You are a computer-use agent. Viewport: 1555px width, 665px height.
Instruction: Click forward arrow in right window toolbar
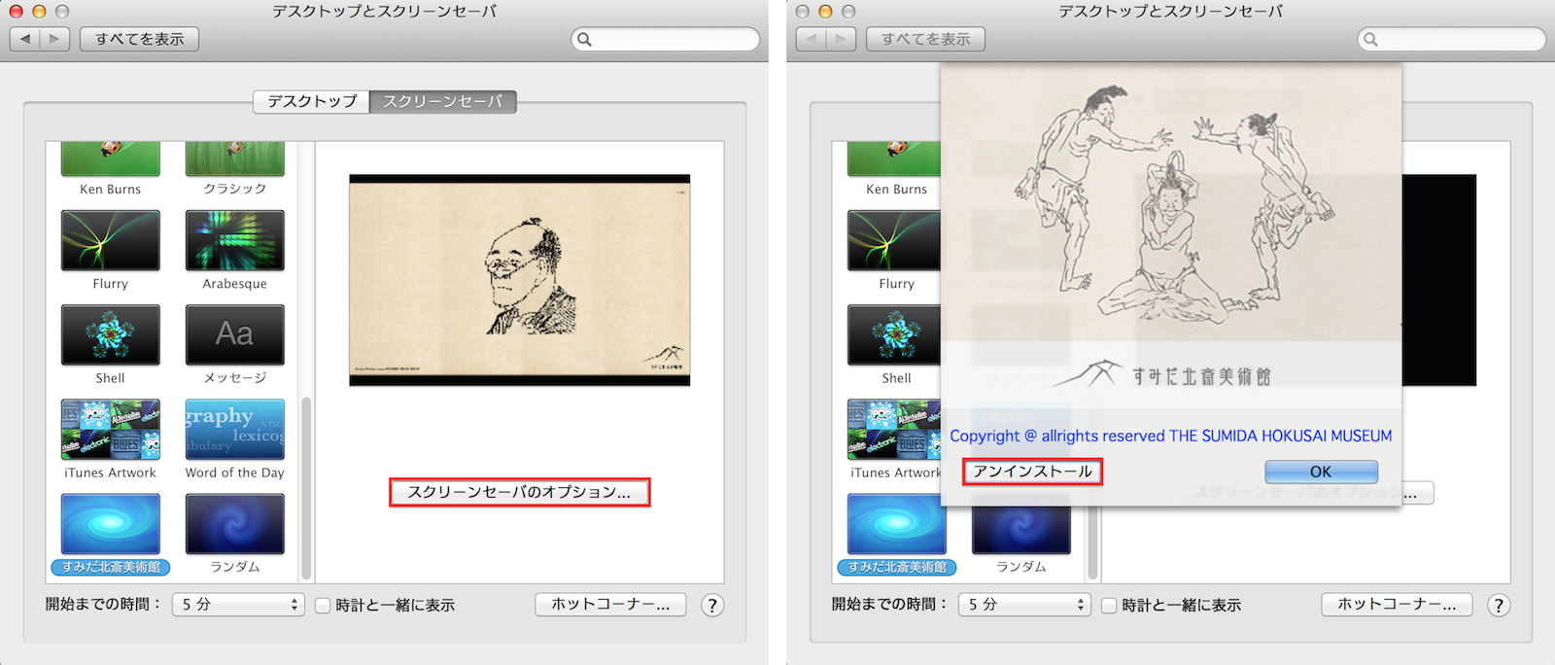841,39
